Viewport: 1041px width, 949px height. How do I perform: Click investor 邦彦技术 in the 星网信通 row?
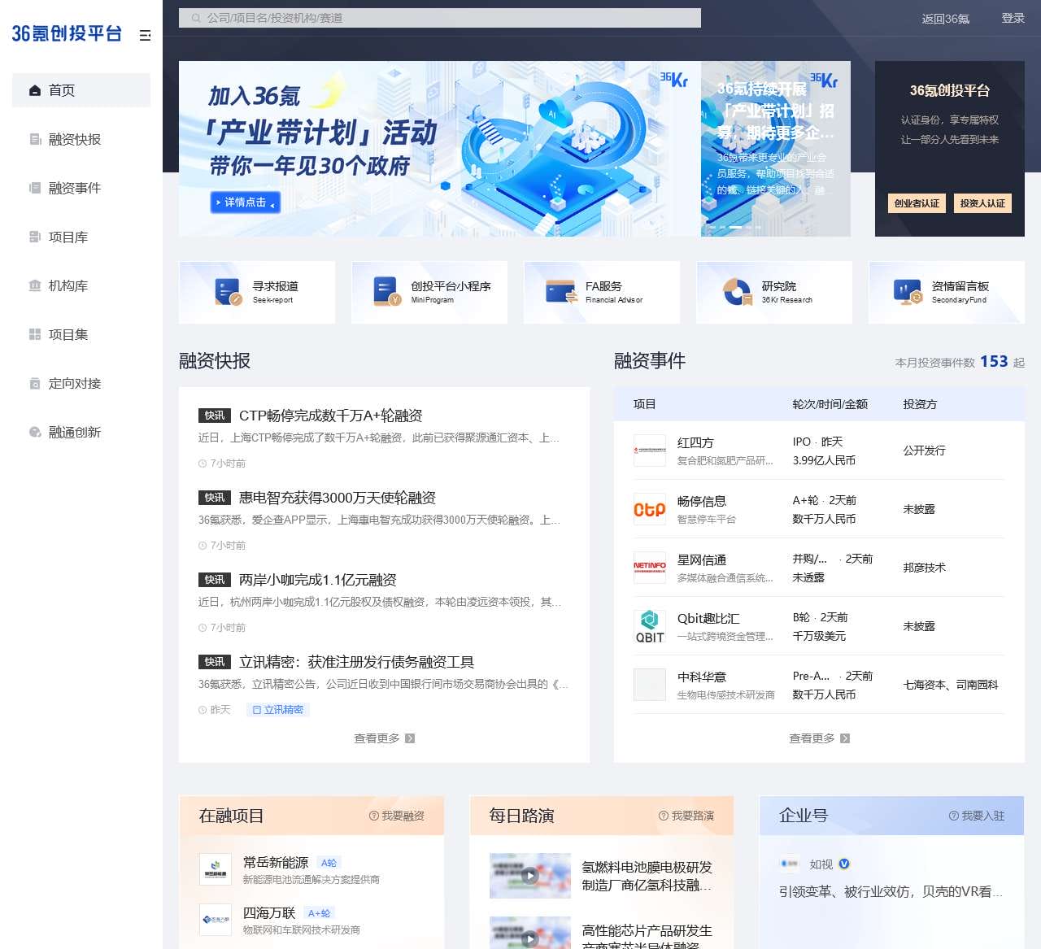(924, 568)
